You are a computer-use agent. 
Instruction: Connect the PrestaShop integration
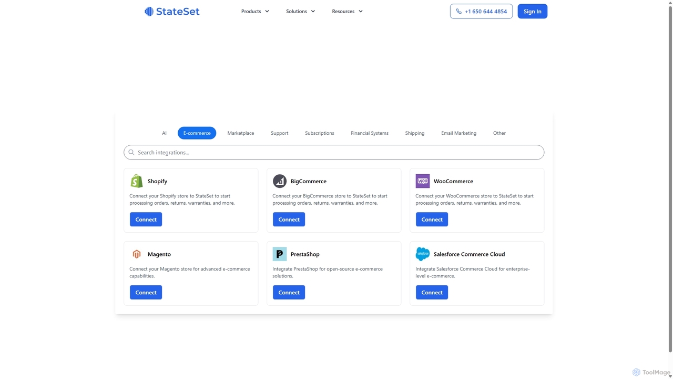pyautogui.click(x=289, y=293)
